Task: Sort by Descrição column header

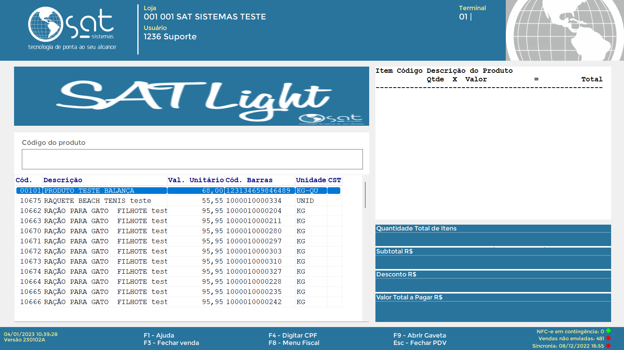Action: [63, 180]
